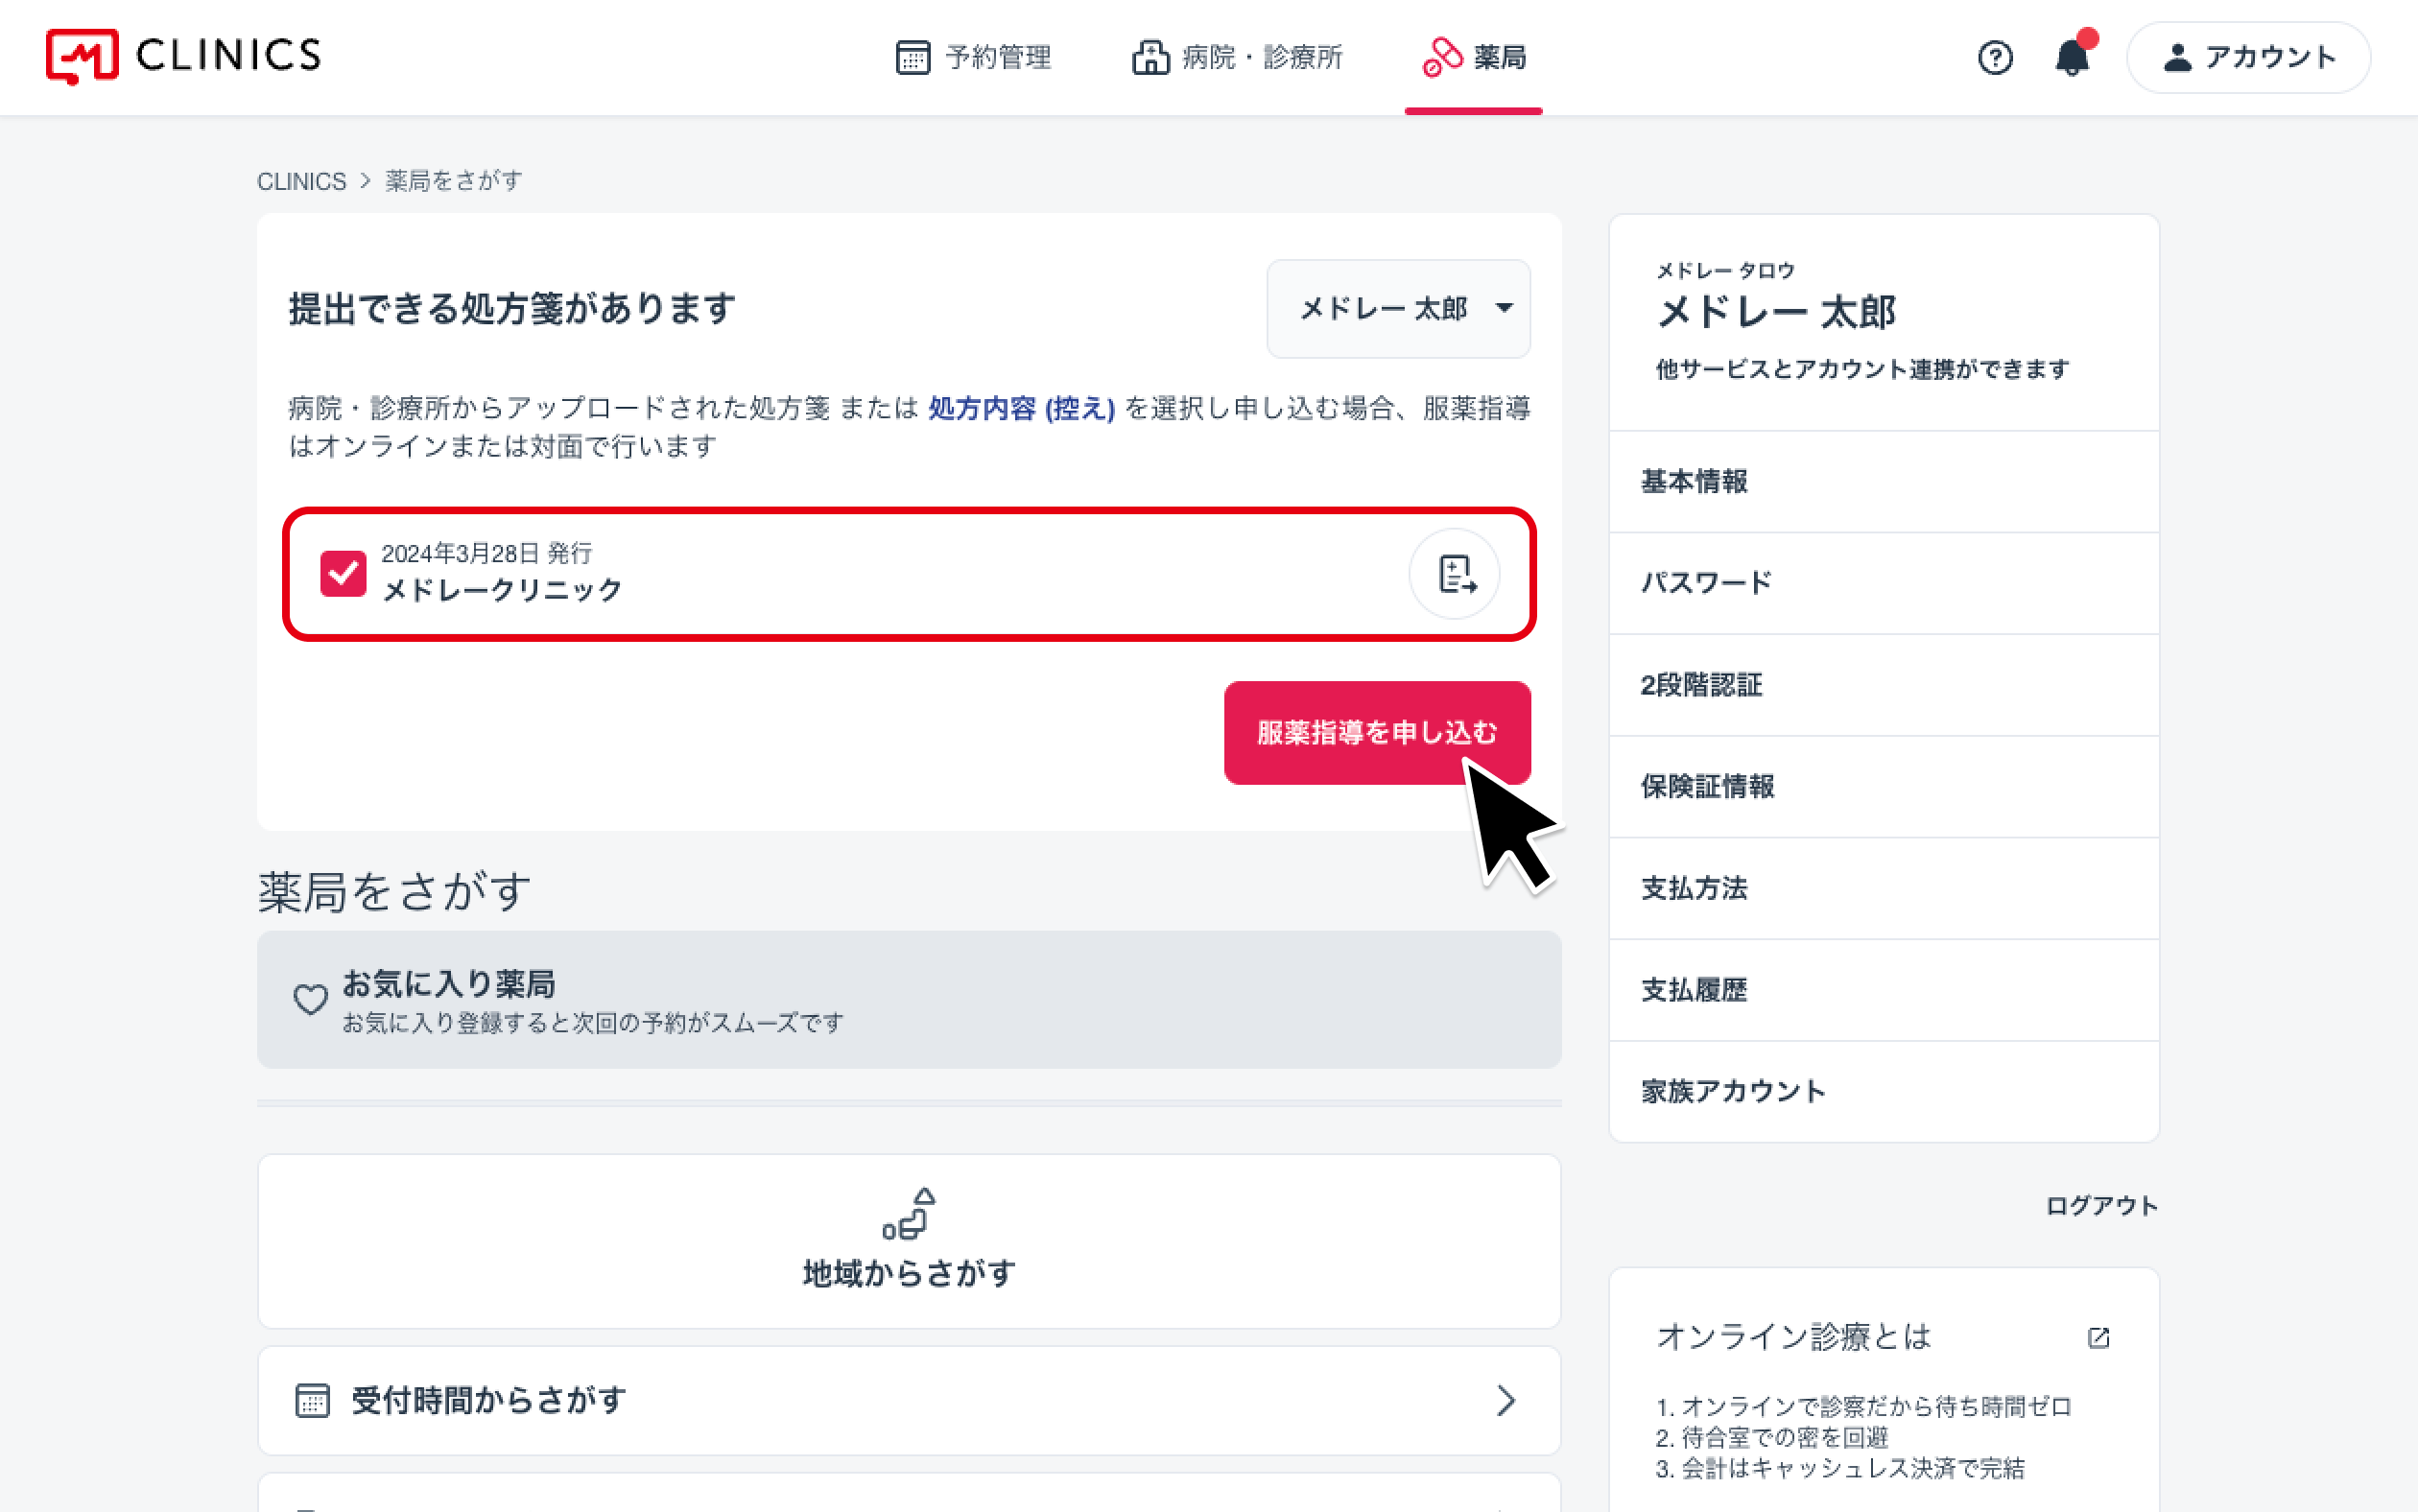Click the オンライン診療とは heading
The height and width of the screenshot is (1512, 2418).
[1793, 1337]
